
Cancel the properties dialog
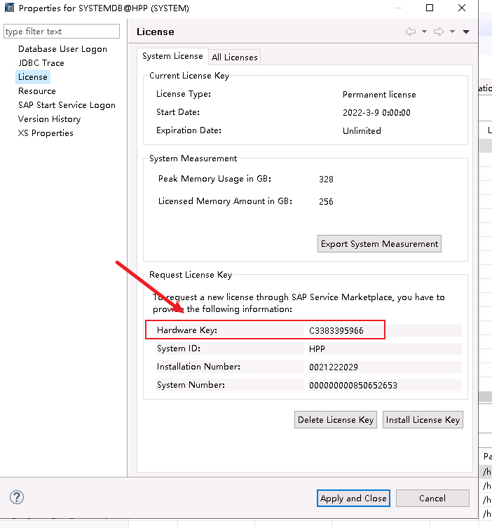pos(432,498)
